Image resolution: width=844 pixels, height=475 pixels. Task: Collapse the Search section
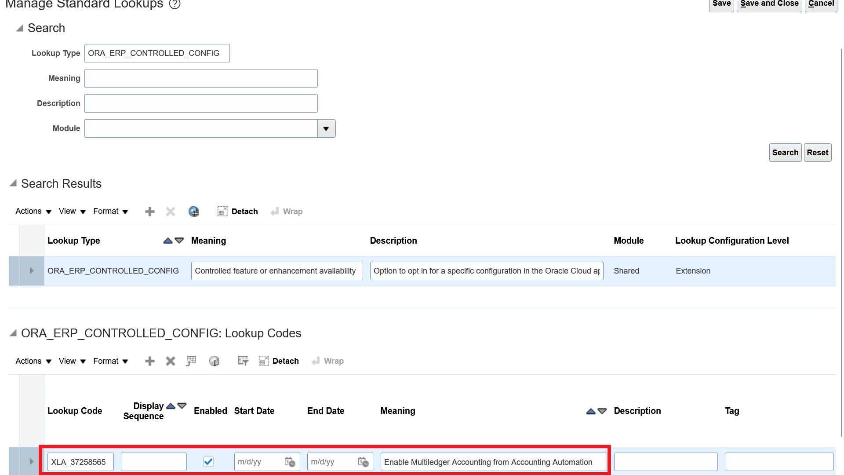tap(19, 28)
